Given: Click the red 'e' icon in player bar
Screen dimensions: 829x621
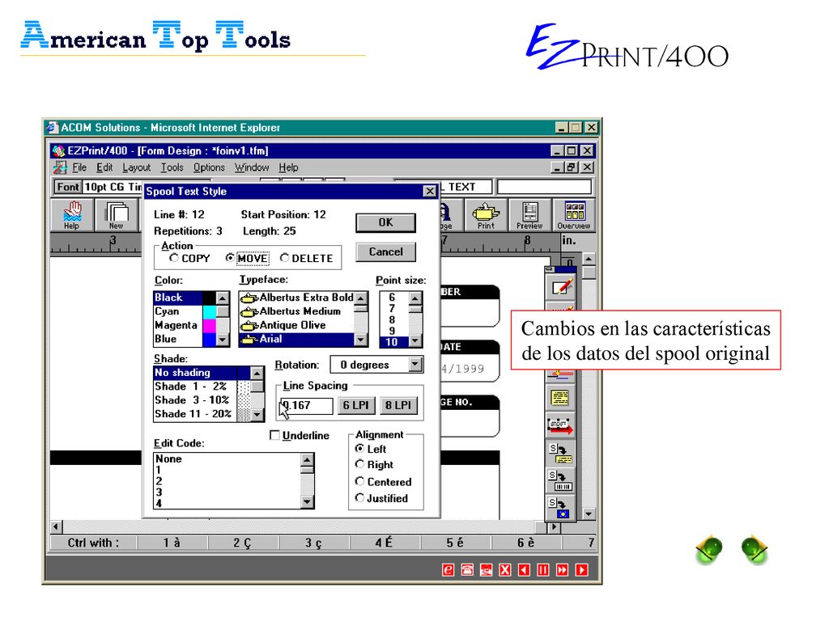Looking at the screenshot, I should coord(448,570).
